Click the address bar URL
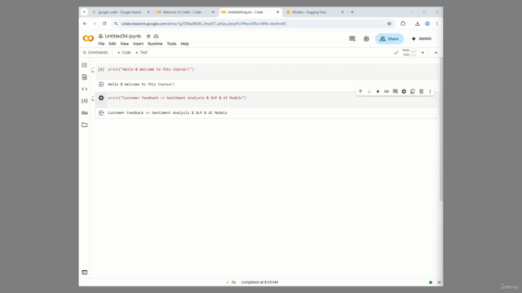The height and width of the screenshot is (293, 522). click(204, 24)
